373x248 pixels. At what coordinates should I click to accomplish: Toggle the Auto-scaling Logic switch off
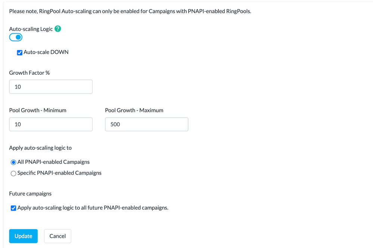(16, 37)
